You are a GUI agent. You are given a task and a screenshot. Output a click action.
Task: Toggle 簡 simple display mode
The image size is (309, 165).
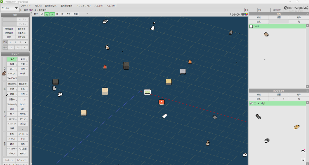[57, 14]
